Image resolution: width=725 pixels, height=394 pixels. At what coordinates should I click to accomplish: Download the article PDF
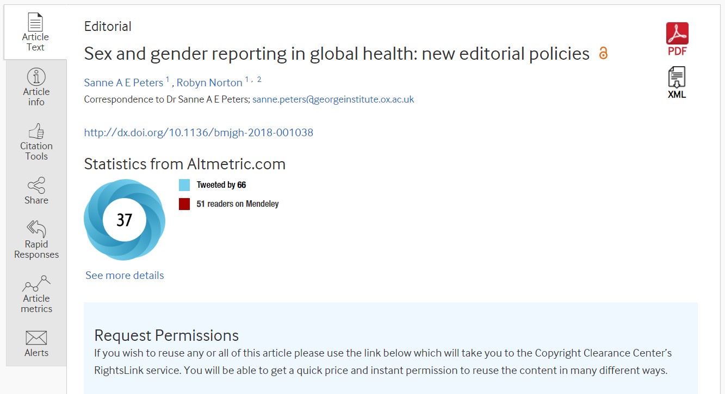tap(677, 39)
